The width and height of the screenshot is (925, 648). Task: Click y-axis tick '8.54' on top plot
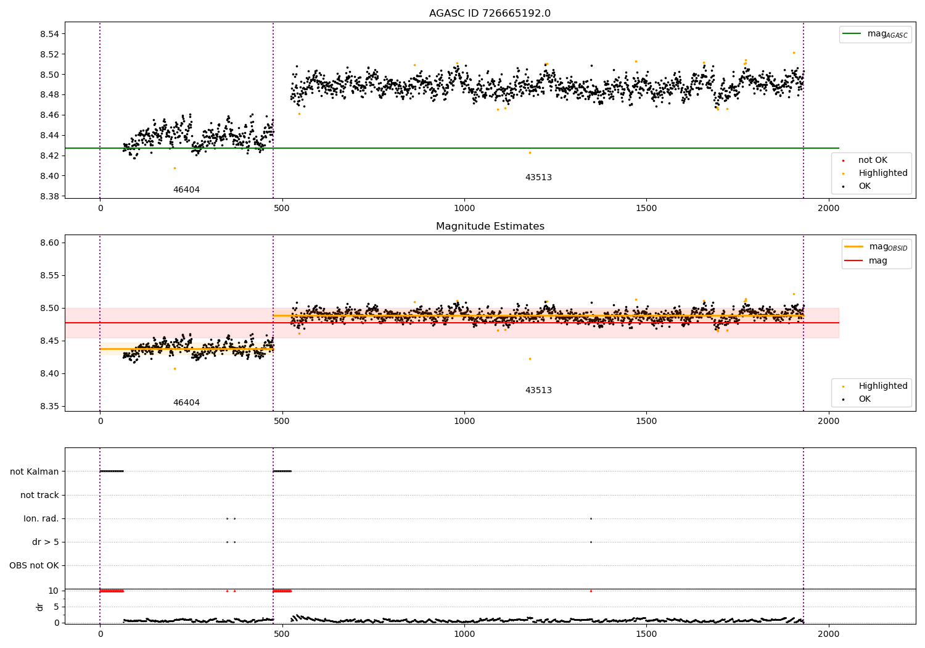pyautogui.click(x=49, y=34)
